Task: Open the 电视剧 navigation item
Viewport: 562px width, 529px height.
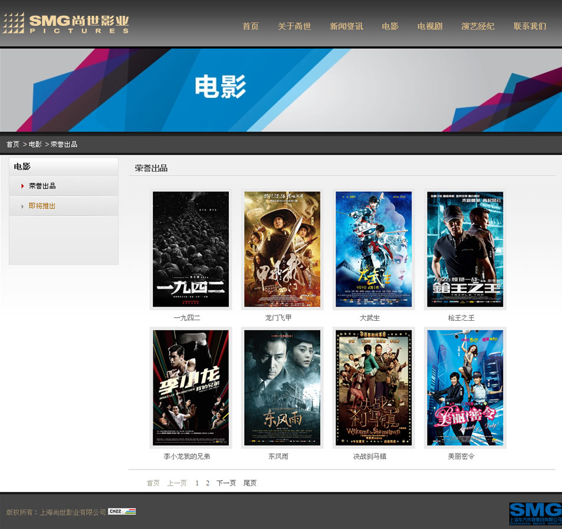Action: coord(430,26)
